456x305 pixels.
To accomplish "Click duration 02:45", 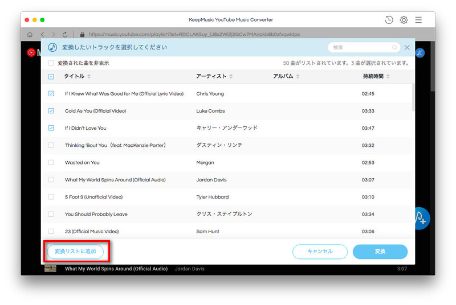I will (368, 94).
